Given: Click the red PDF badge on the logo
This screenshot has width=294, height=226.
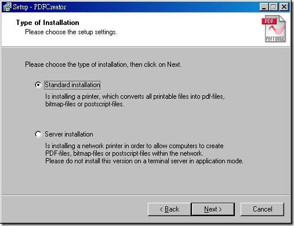Looking at the screenshot, I should pyautogui.click(x=269, y=21).
